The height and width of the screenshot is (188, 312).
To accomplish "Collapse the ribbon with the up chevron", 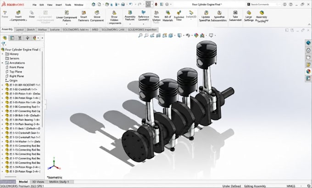I will (309, 24).
